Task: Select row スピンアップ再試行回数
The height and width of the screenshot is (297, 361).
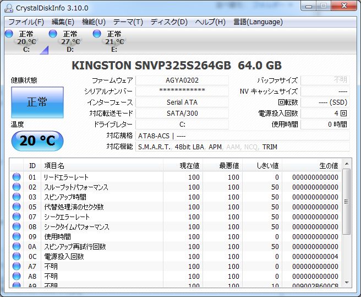Action: point(176,246)
